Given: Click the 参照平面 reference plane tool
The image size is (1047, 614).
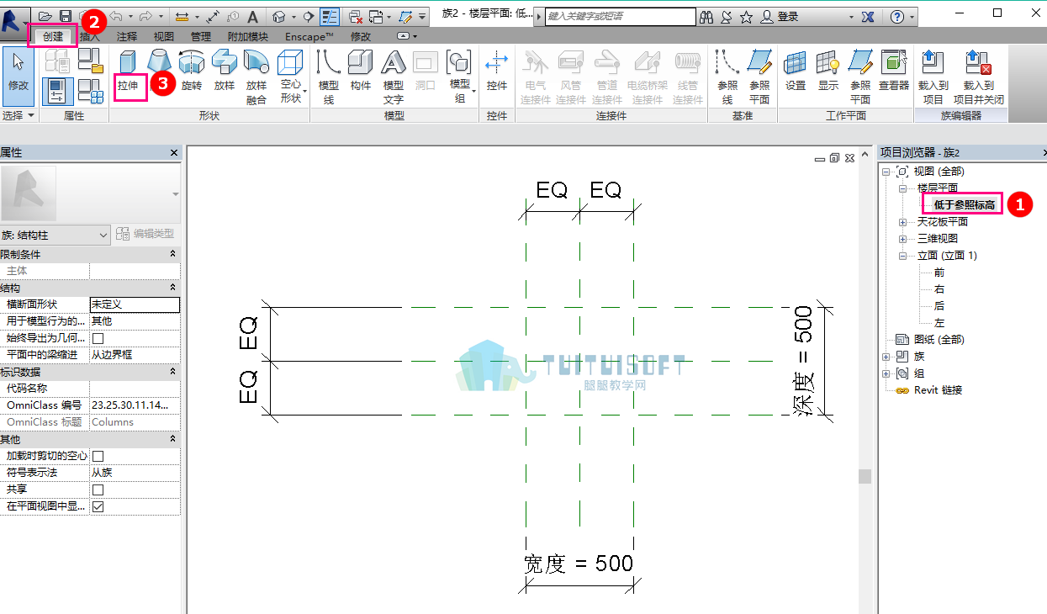Looking at the screenshot, I should [759, 77].
